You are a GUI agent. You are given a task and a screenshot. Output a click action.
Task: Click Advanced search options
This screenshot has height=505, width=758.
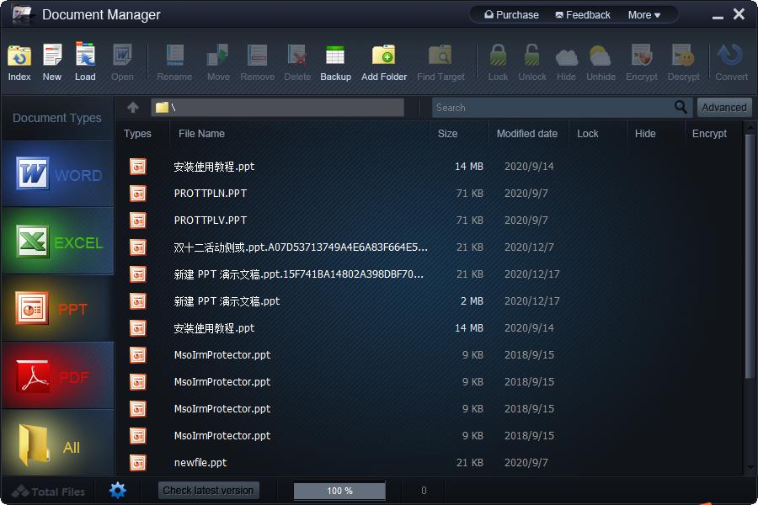click(723, 107)
